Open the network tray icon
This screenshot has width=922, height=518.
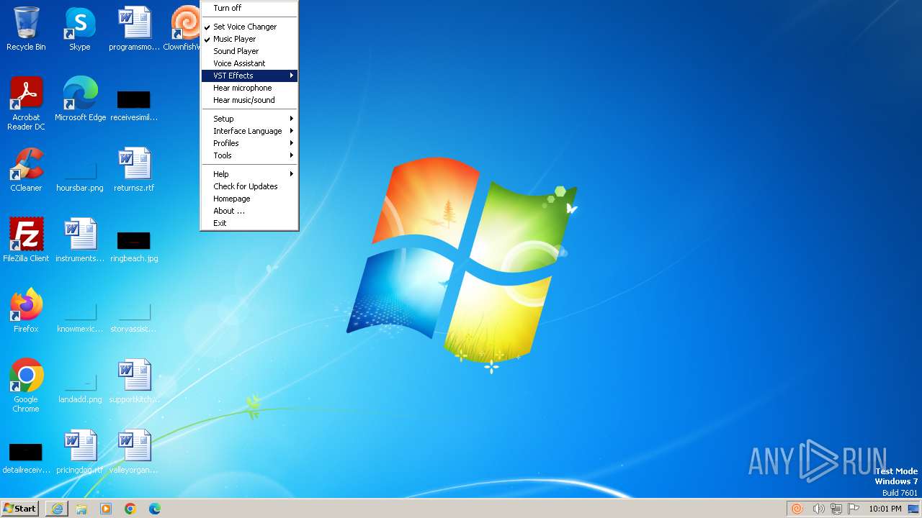[836, 509]
